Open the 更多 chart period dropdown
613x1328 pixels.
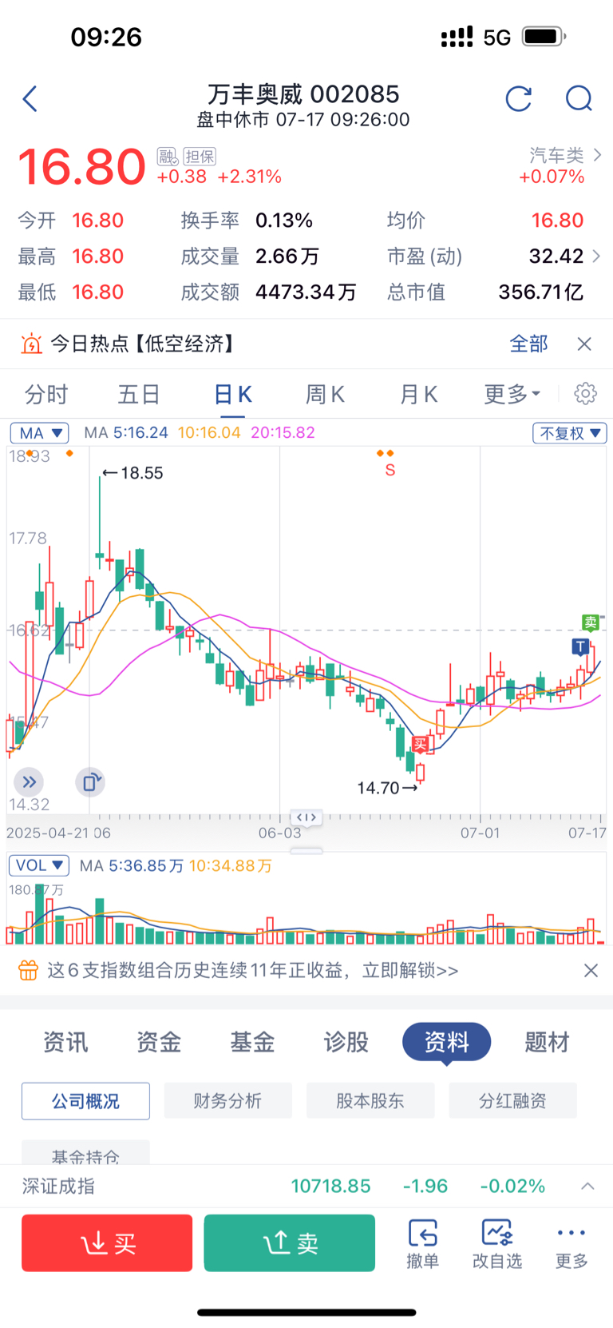tap(512, 395)
